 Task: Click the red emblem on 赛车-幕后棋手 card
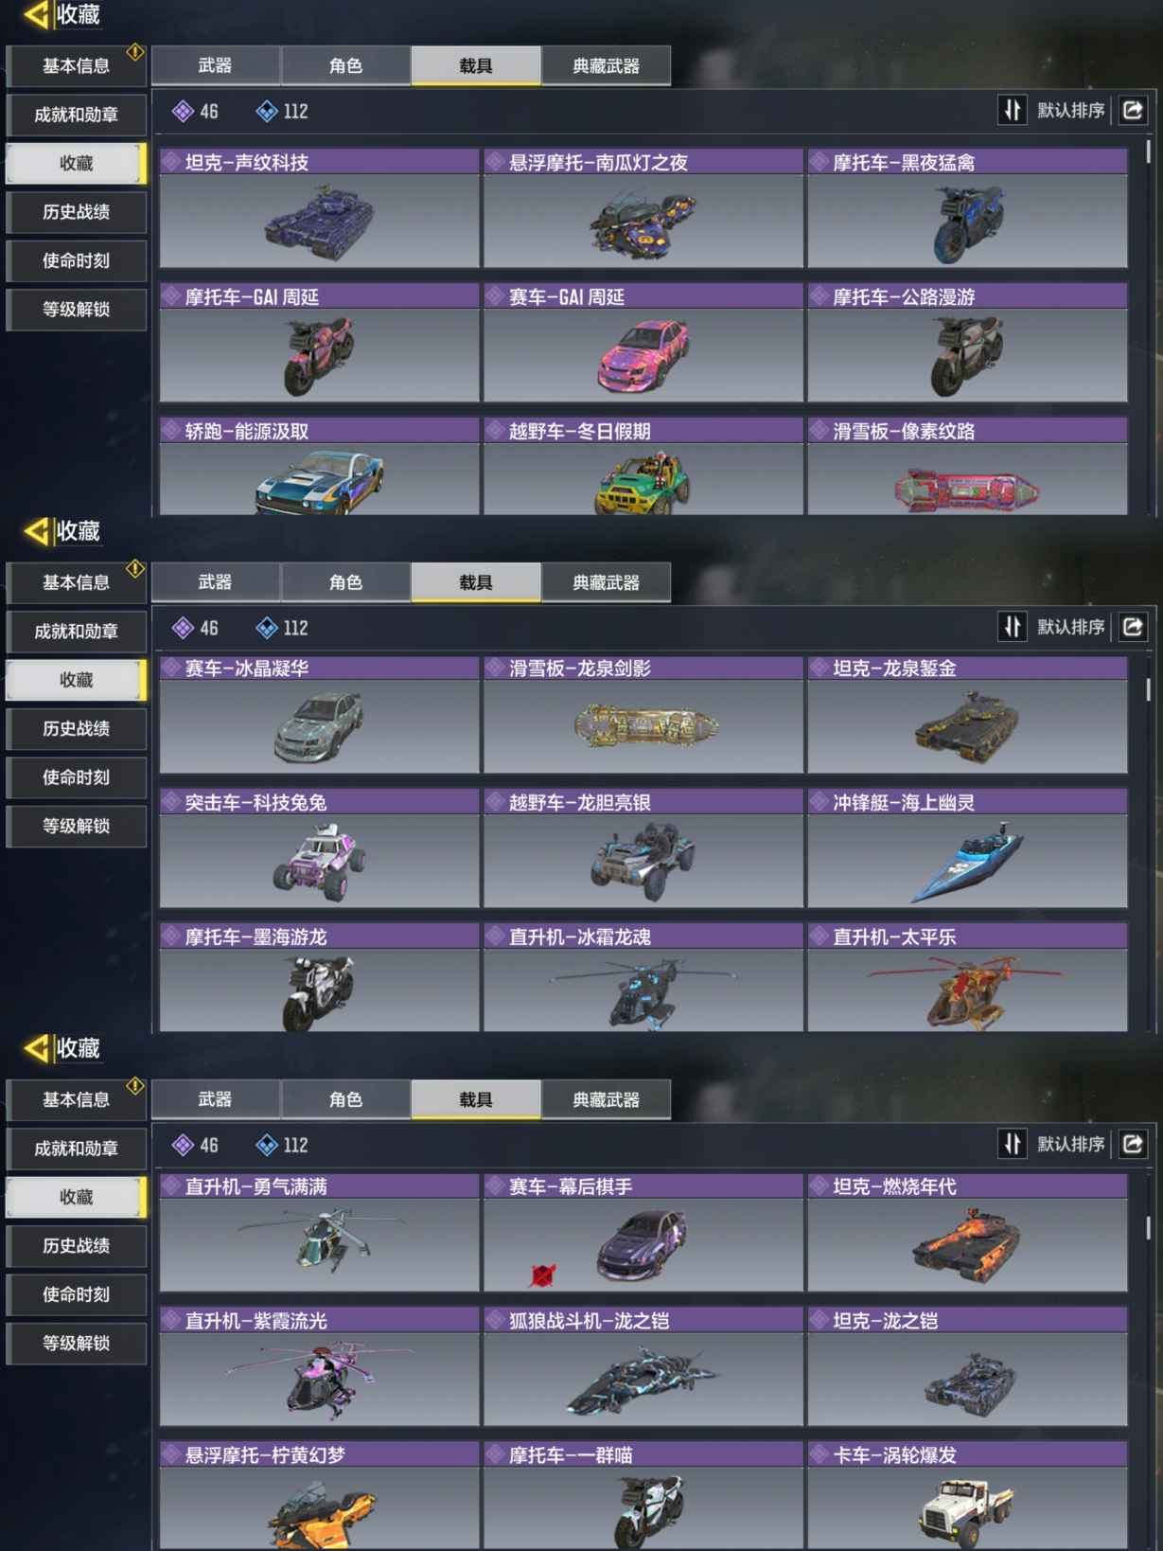542,1275
